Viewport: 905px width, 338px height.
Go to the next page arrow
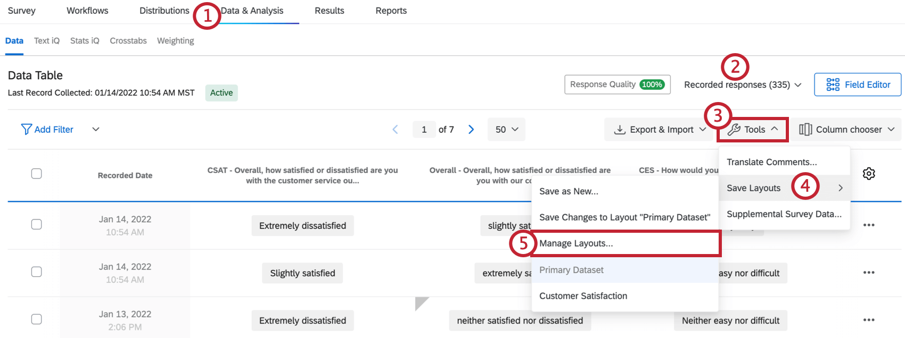pos(471,130)
